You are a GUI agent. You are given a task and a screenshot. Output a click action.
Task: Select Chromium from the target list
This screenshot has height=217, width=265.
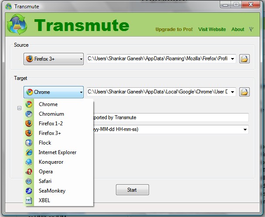[58, 114]
